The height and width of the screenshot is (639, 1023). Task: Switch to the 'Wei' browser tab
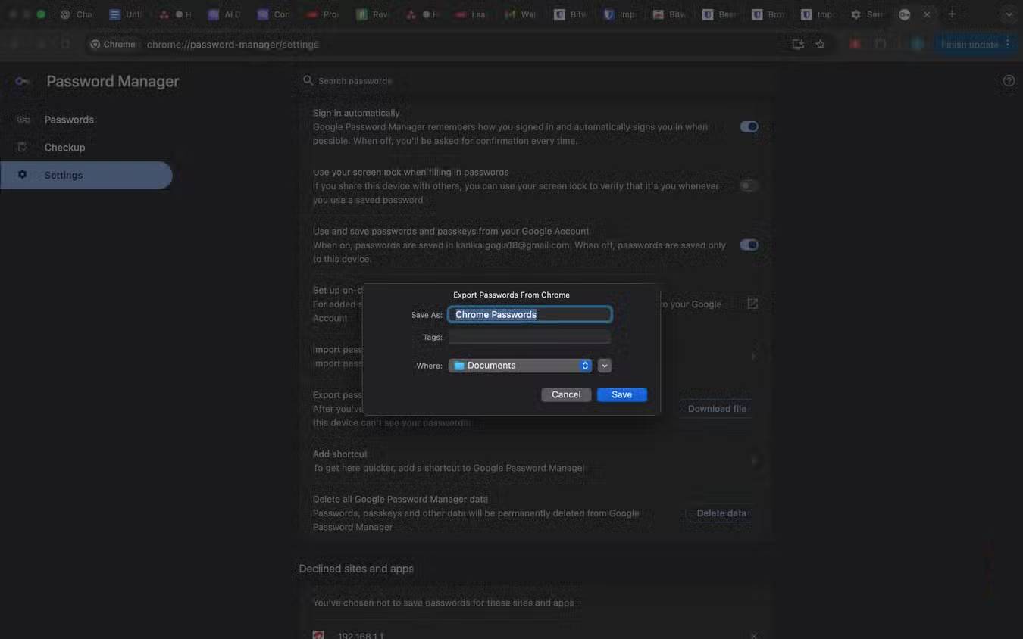tap(522, 14)
